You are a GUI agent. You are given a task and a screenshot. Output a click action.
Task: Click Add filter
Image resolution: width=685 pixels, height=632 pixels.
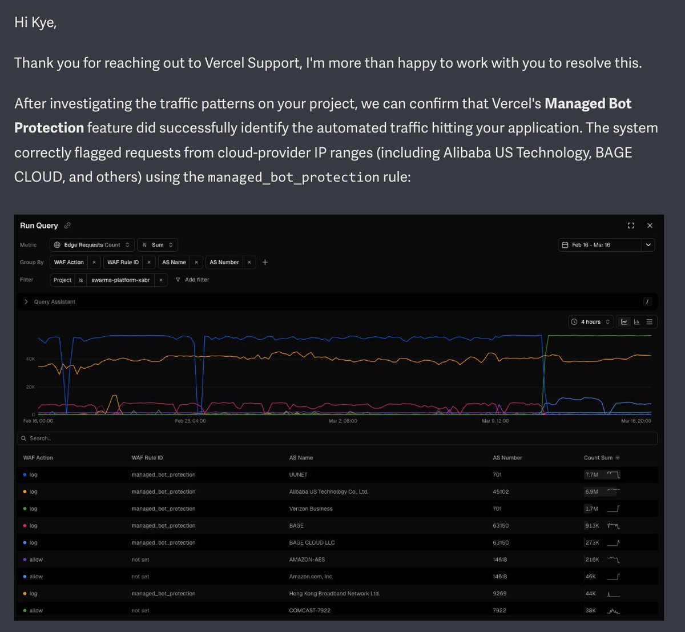(x=192, y=280)
